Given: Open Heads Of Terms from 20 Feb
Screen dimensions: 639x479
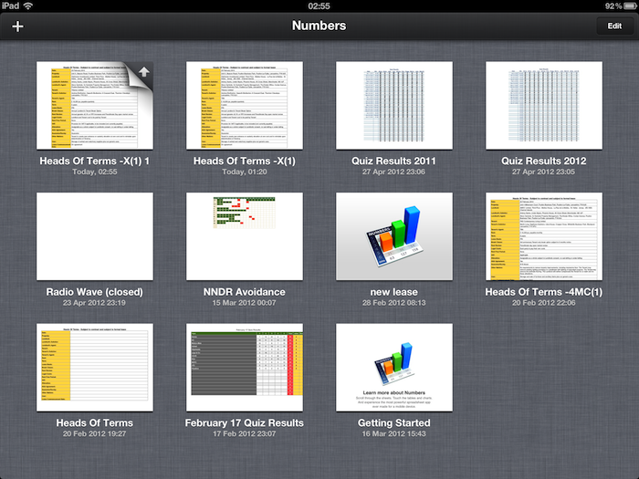Looking at the screenshot, I should [x=94, y=367].
